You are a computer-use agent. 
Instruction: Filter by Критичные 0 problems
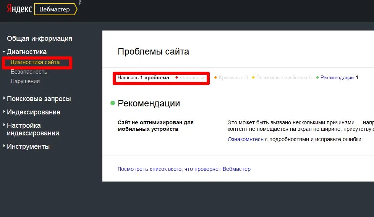point(233,78)
